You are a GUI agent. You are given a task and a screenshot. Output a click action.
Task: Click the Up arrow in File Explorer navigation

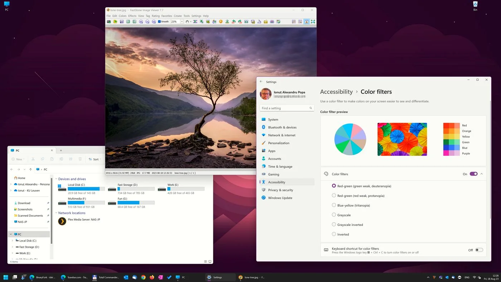pyautogui.click(x=30, y=169)
